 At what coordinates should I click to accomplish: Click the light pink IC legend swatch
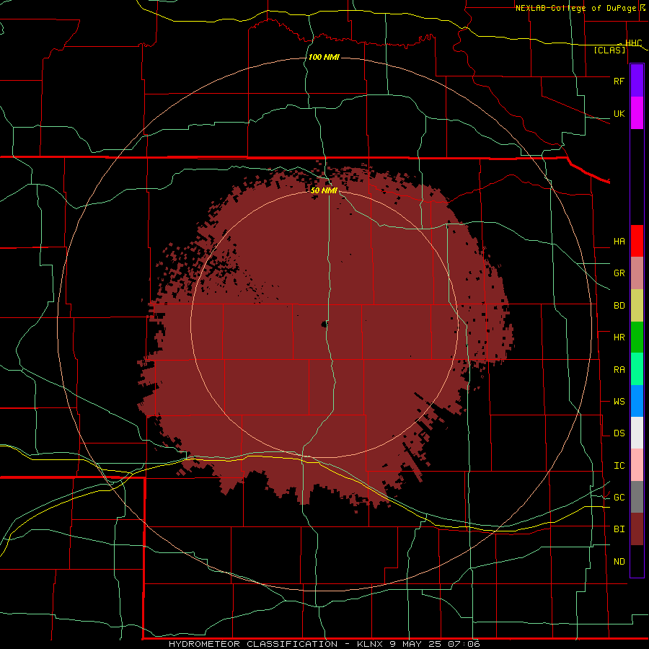(x=637, y=465)
